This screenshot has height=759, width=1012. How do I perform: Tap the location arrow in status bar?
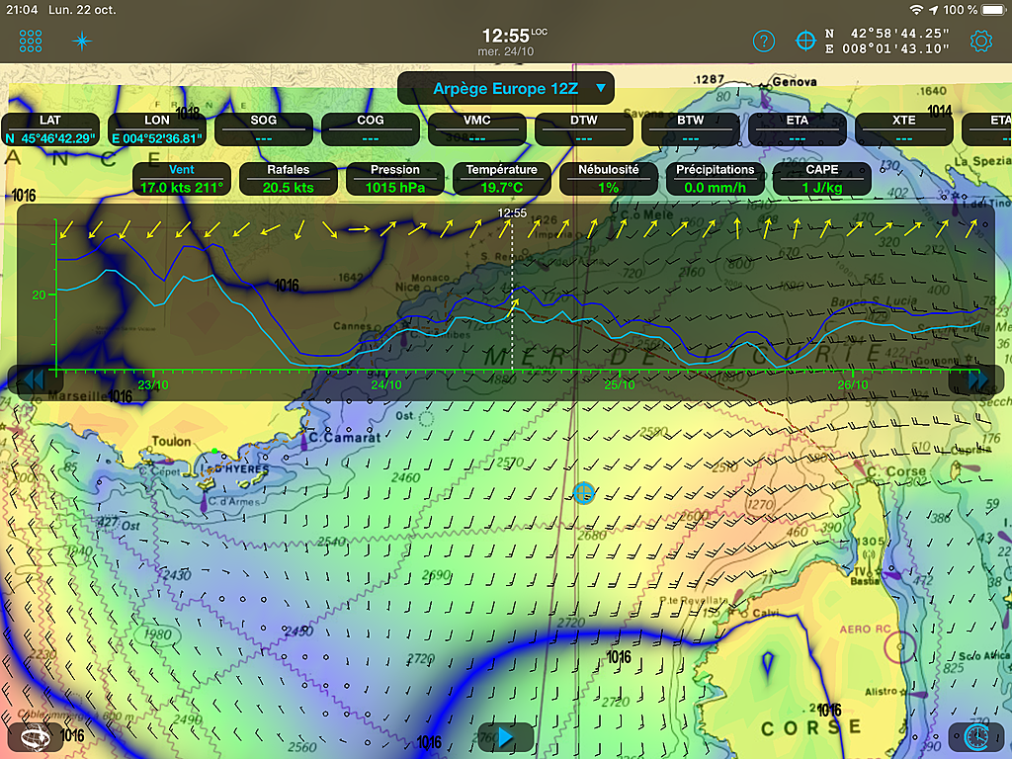[933, 10]
